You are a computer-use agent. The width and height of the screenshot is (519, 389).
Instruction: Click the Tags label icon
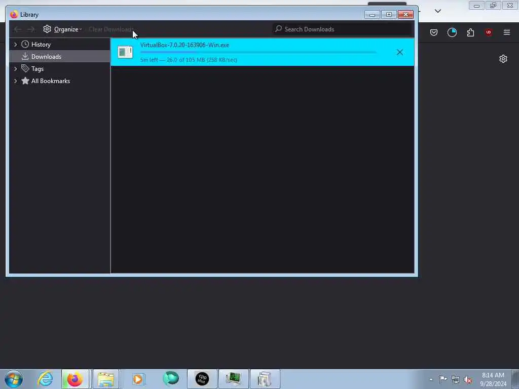pos(25,68)
